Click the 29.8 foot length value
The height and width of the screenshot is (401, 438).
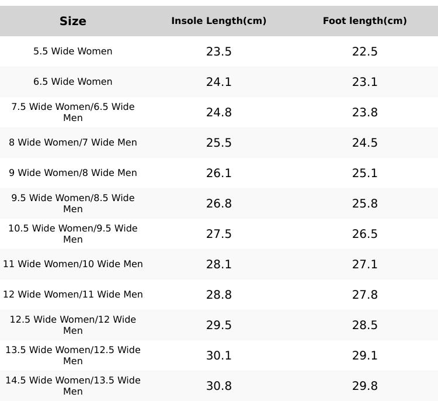pos(365,386)
